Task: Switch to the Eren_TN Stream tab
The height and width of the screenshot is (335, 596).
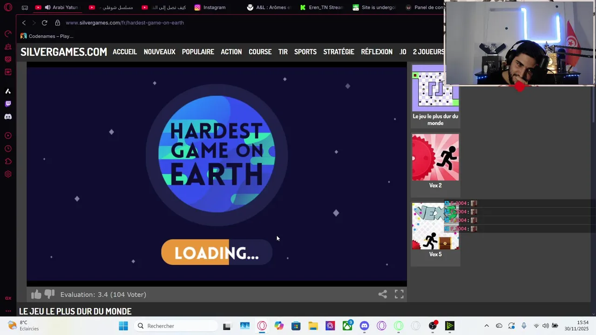Action: (322, 7)
